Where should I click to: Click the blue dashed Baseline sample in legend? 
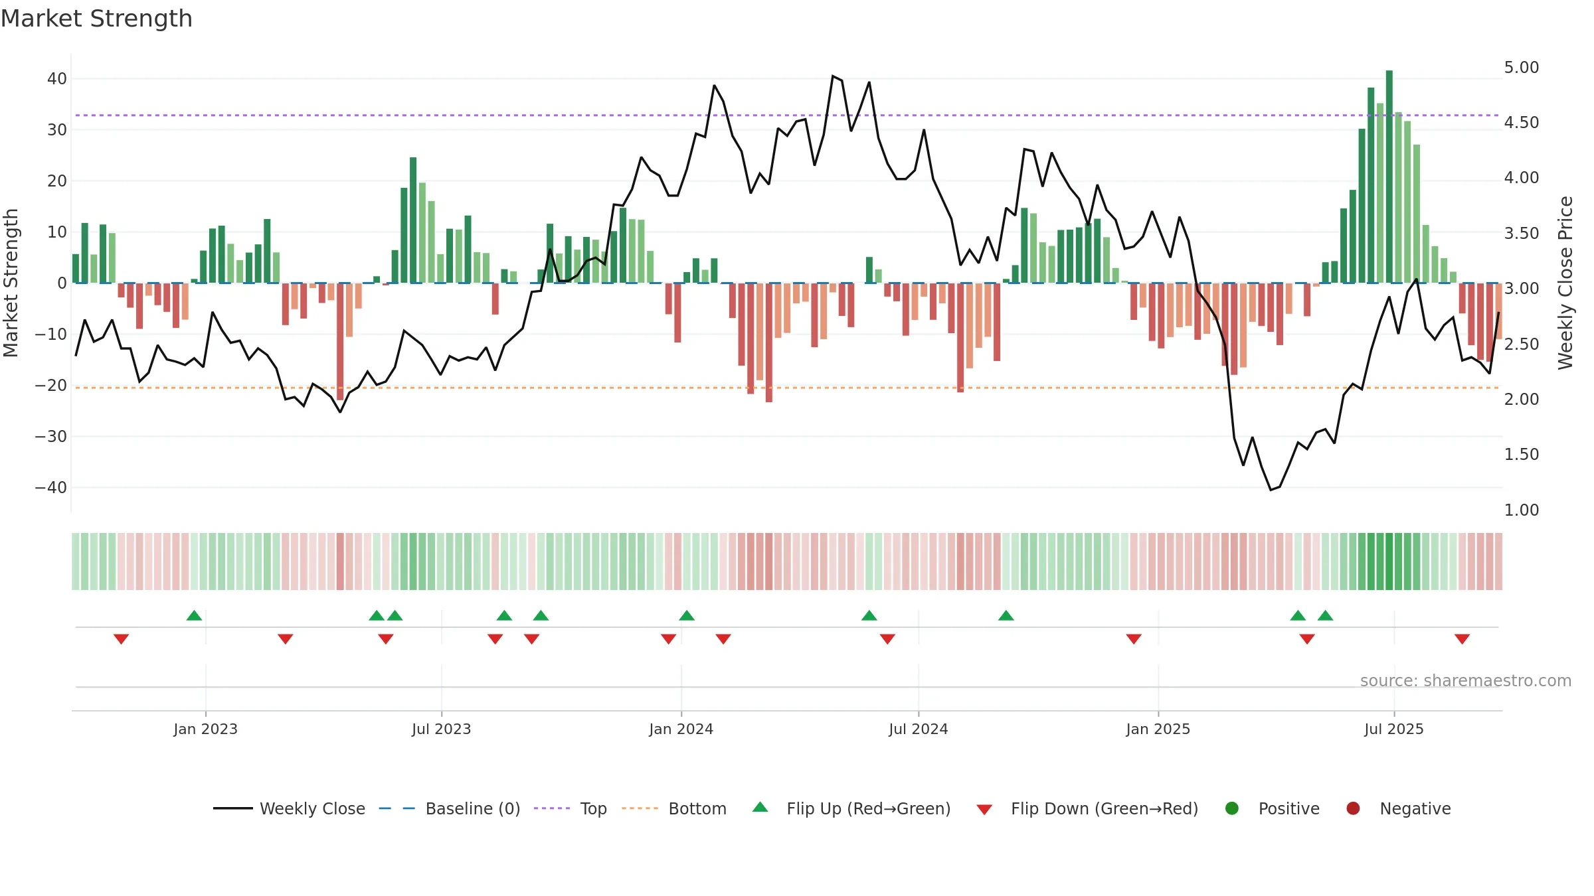(x=397, y=808)
